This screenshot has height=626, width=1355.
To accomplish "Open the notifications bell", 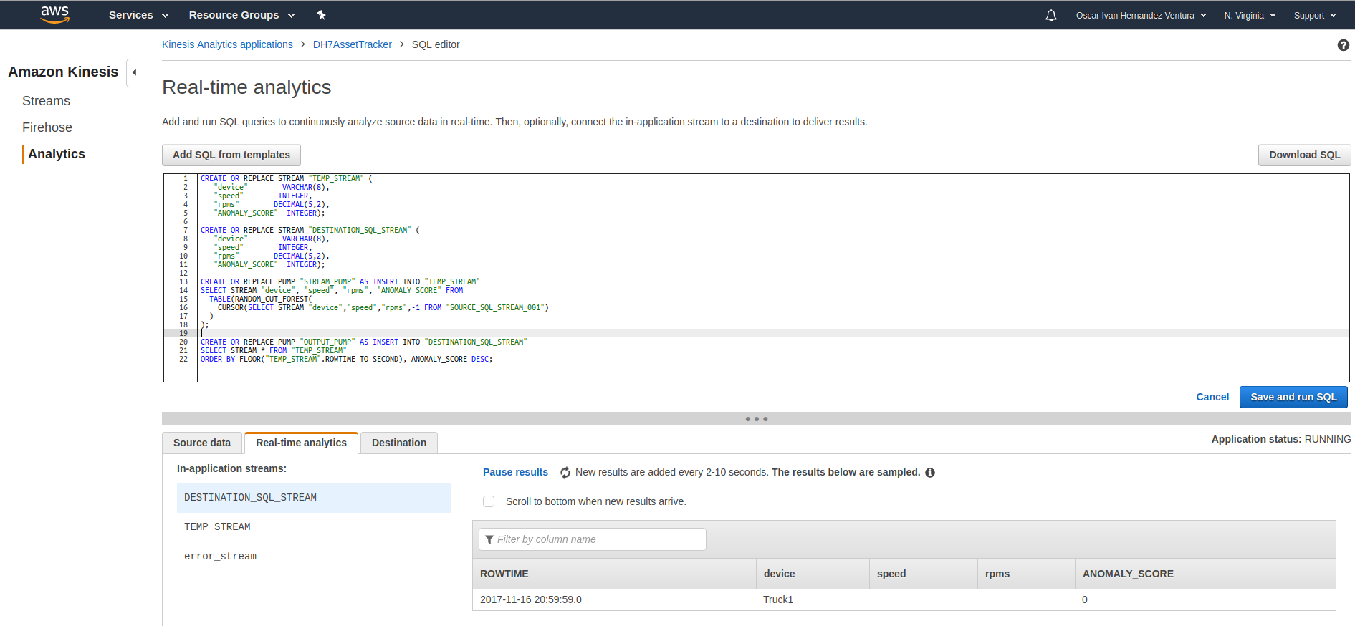I will [x=1051, y=15].
